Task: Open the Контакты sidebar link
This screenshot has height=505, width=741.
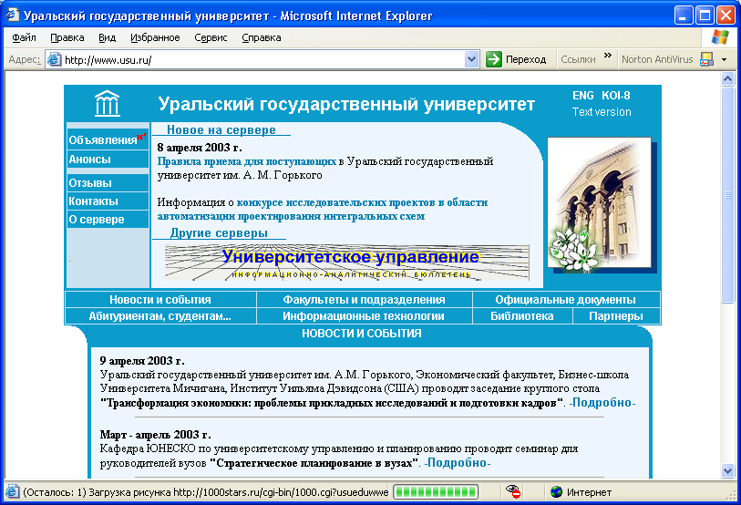Action: click(108, 201)
